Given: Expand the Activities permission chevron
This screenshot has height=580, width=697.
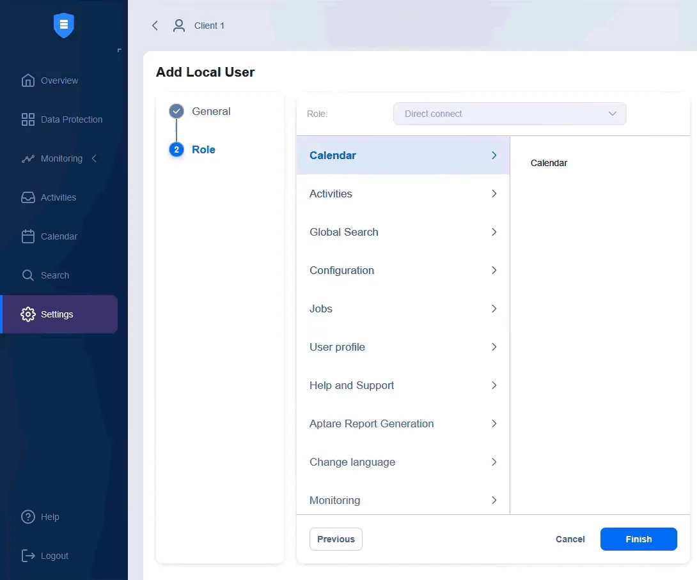Looking at the screenshot, I should click(x=494, y=194).
